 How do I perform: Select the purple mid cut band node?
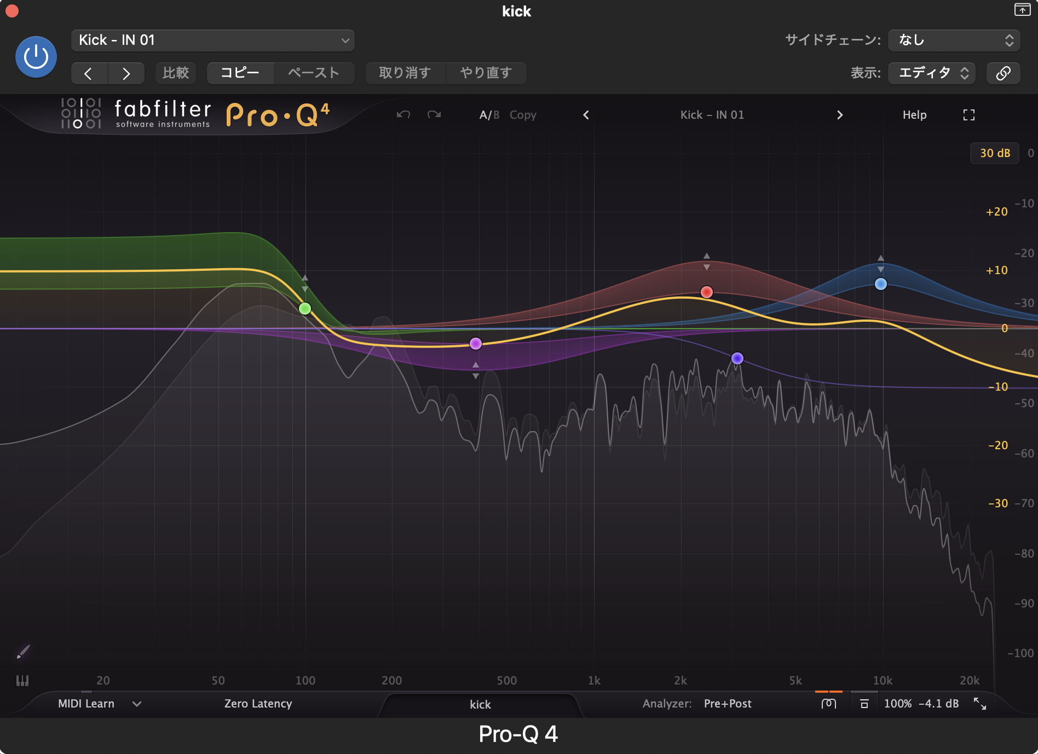point(476,344)
